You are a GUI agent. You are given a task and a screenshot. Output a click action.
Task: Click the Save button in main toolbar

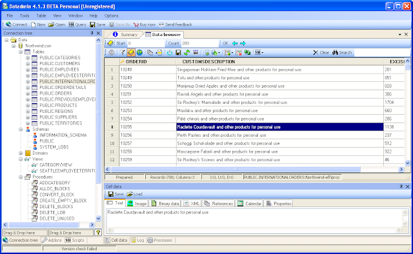point(97,24)
